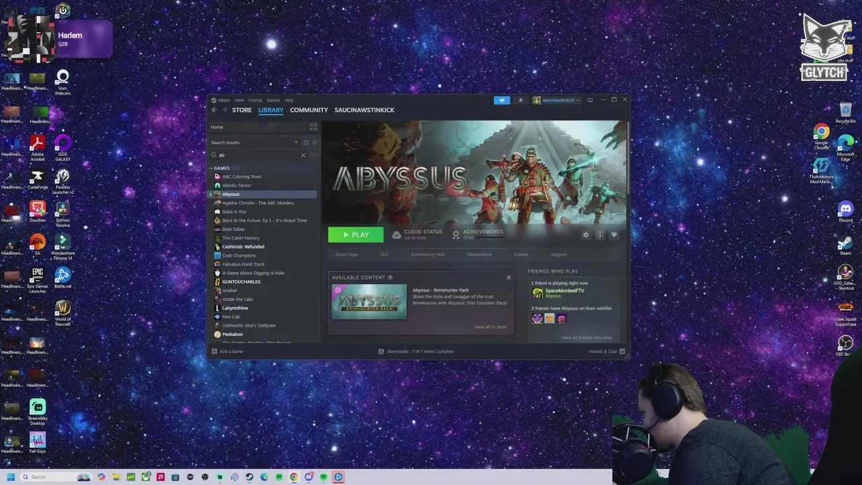This screenshot has height=485, width=862.
Task: Focus the library search field
Action: click(259, 155)
